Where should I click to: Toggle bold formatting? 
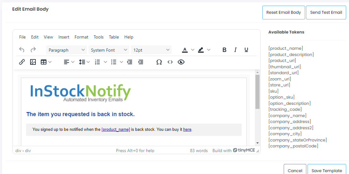tap(224, 50)
